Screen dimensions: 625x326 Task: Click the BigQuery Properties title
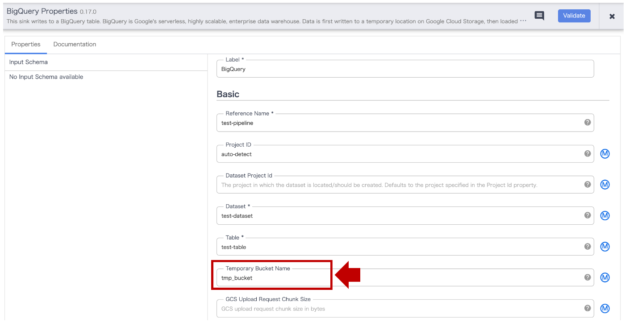tap(42, 11)
